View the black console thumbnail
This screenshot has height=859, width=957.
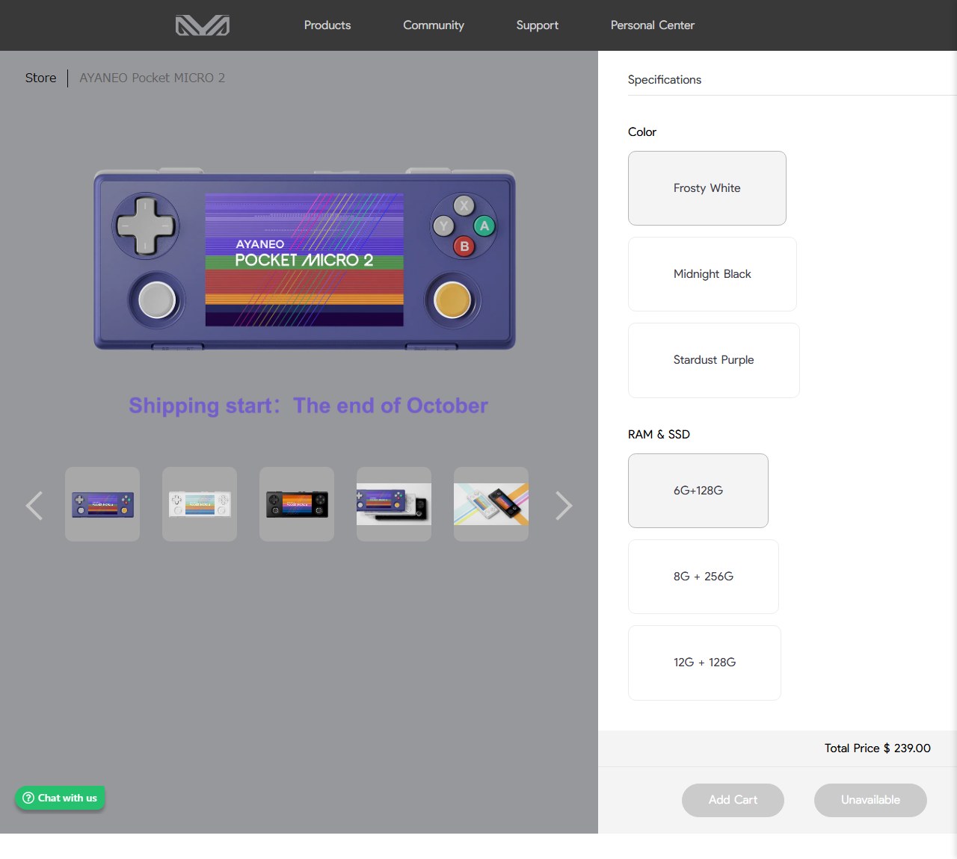point(297,504)
